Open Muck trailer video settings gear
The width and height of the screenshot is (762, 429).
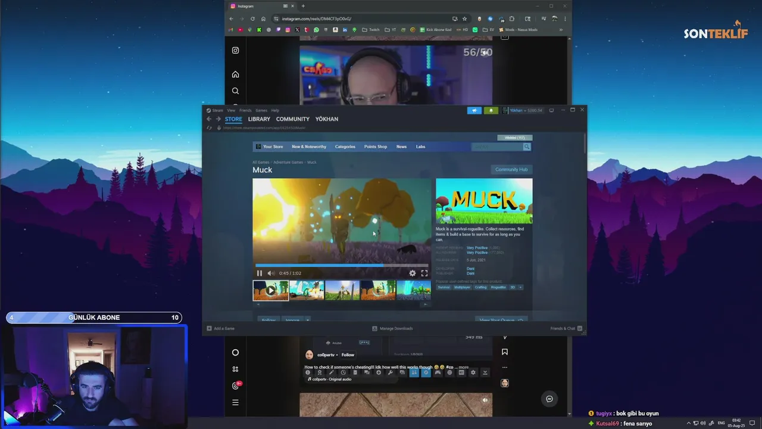point(413,273)
